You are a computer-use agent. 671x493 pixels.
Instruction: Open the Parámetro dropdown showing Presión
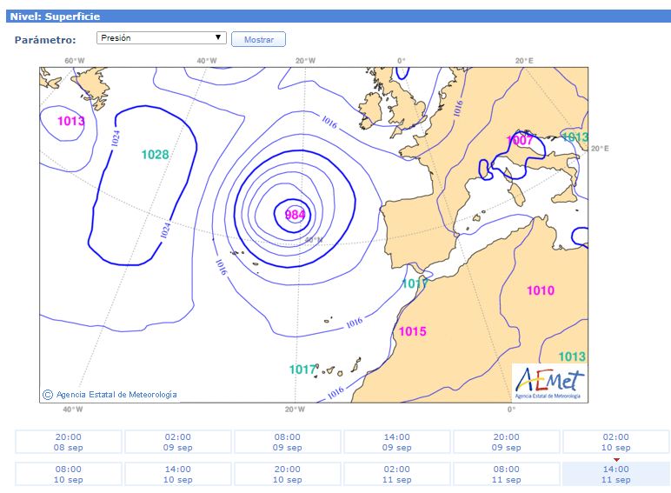pos(162,37)
